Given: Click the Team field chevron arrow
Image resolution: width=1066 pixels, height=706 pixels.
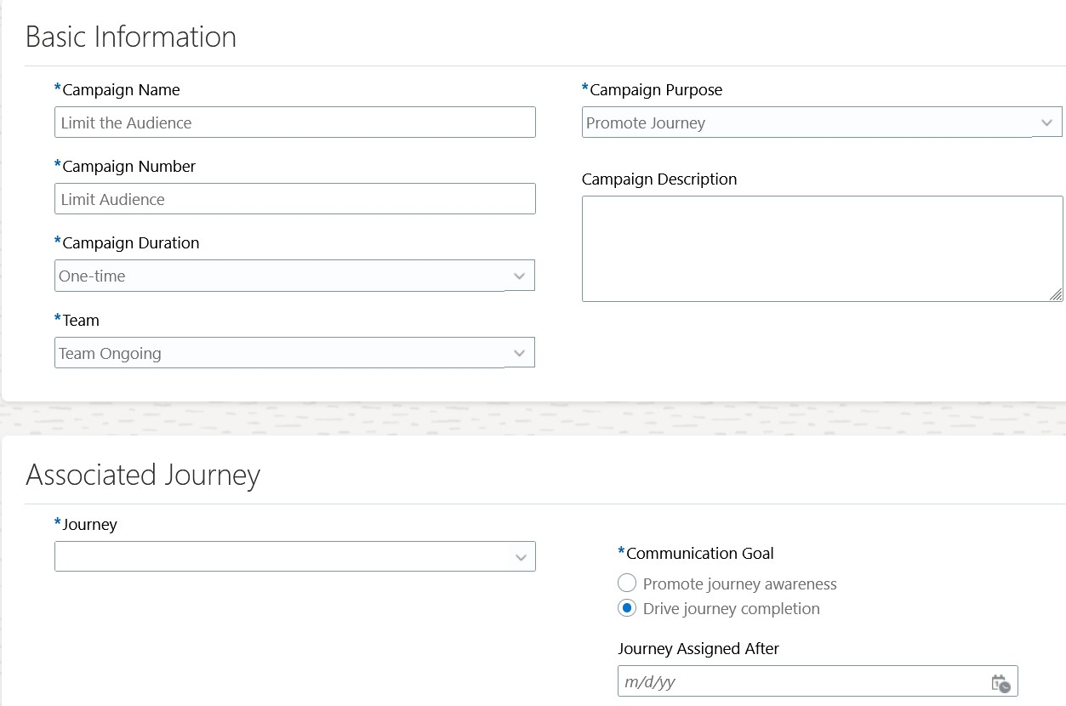Looking at the screenshot, I should point(520,353).
